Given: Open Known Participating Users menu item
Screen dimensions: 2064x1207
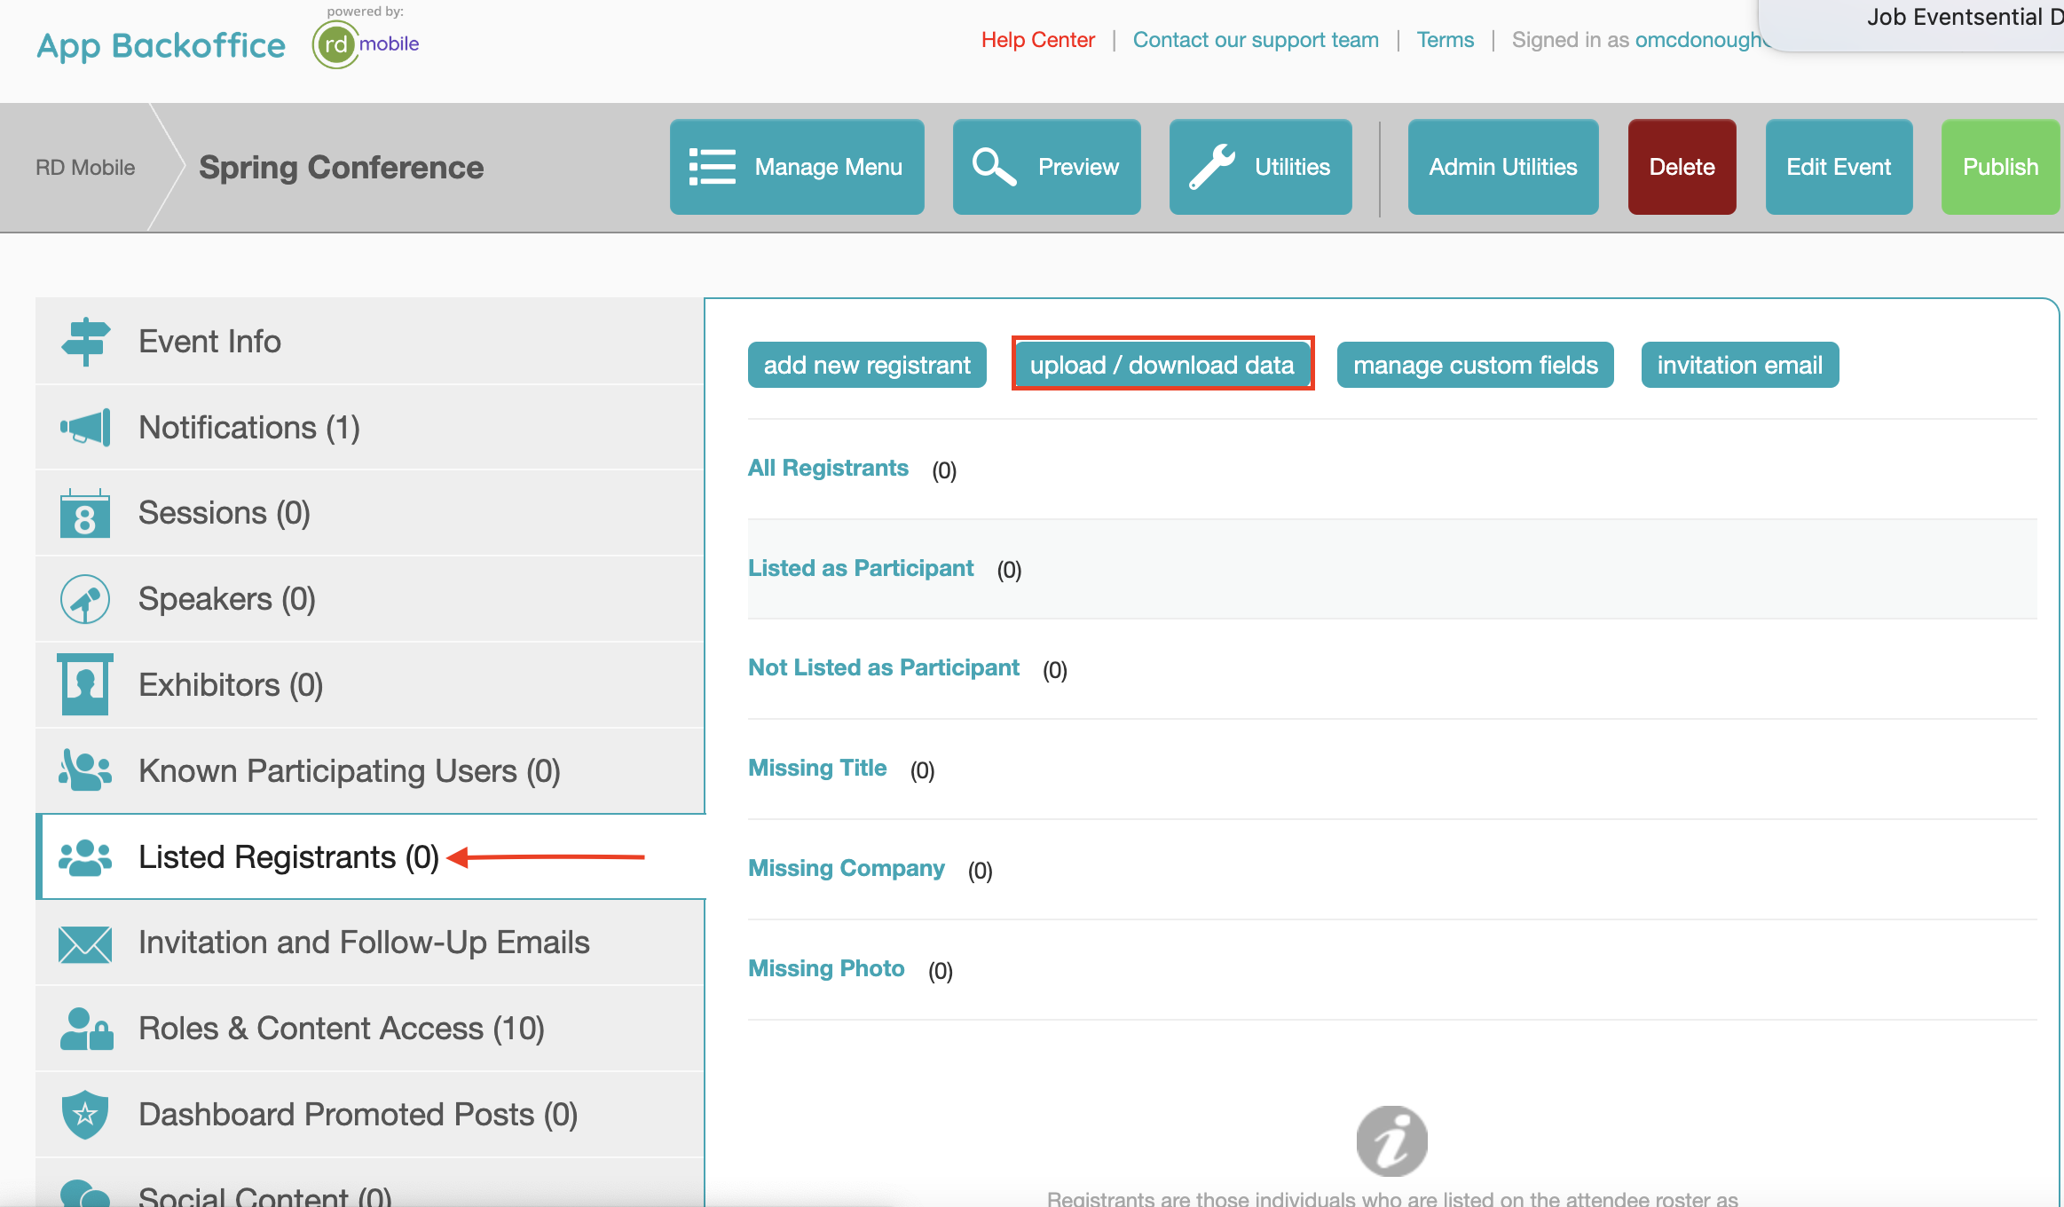Looking at the screenshot, I should [x=349, y=771].
